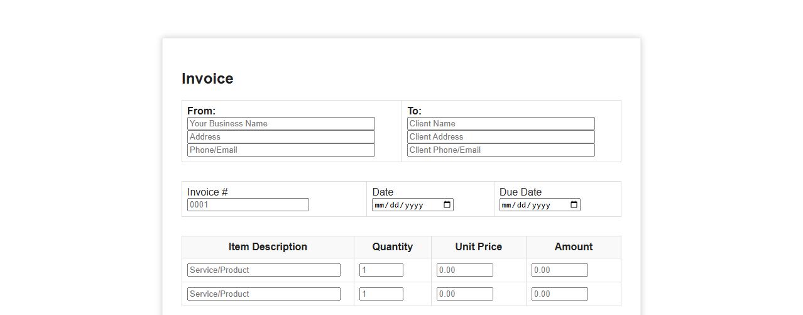Viewport: 803px width, 315px height.
Task: Select second row Quantity field
Action: 381,294
